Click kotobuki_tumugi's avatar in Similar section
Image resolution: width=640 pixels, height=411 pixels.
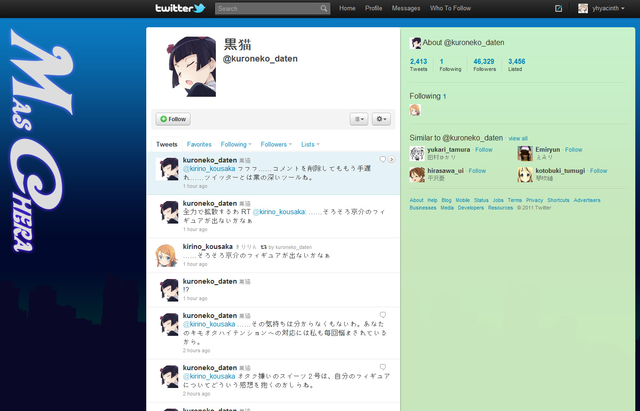coord(525,175)
